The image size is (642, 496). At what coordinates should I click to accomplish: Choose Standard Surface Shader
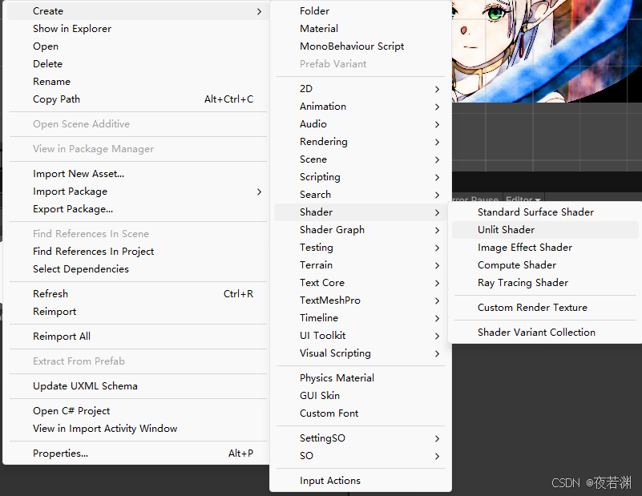545,212
